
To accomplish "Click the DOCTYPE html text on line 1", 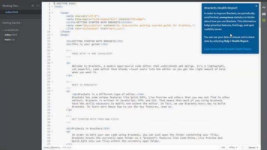I will coord(65,4).
